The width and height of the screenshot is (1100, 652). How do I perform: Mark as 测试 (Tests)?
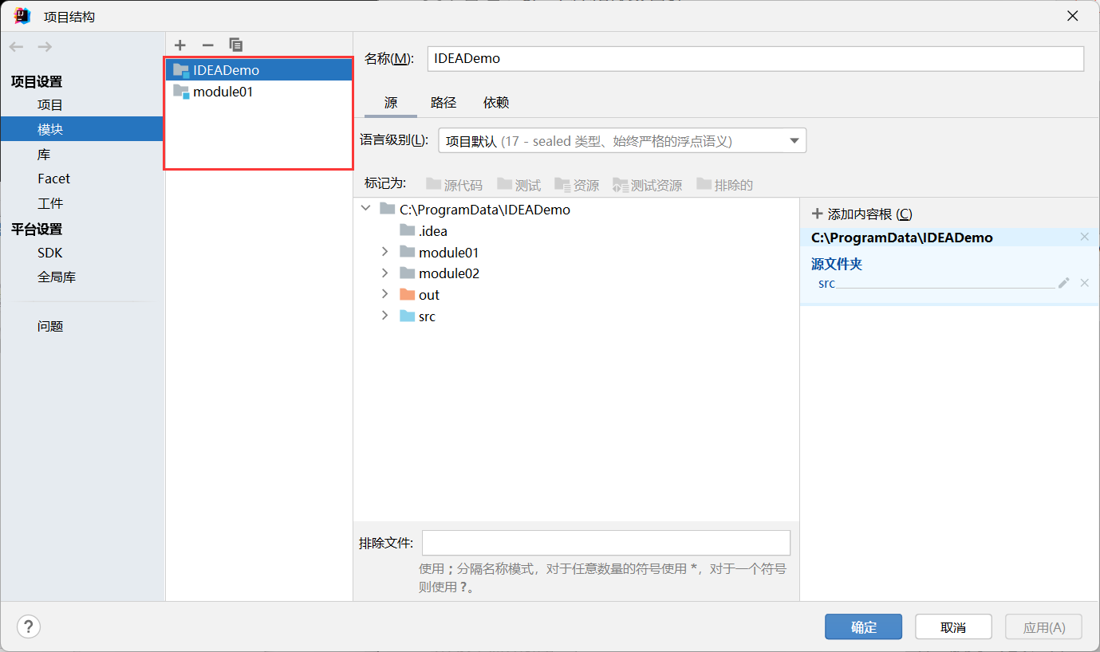click(518, 185)
